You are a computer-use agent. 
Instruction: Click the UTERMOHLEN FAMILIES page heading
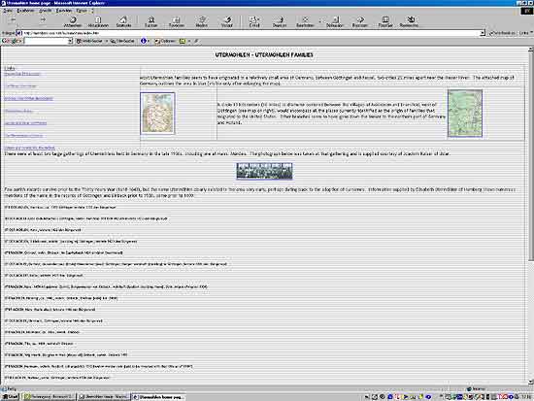pyautogui.click(x=264, y=54)
